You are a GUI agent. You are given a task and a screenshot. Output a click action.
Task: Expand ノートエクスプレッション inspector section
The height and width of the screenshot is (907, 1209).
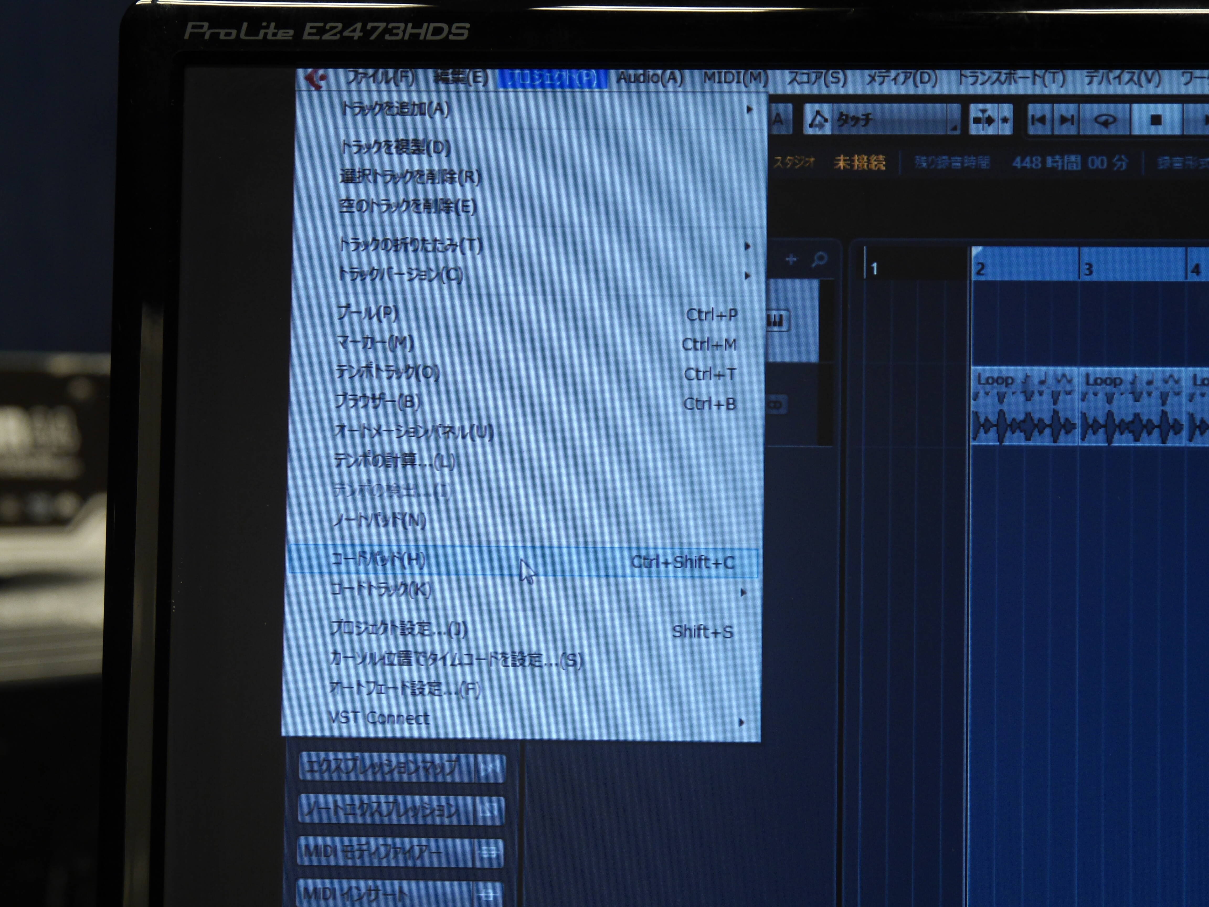tap(385, 809)
